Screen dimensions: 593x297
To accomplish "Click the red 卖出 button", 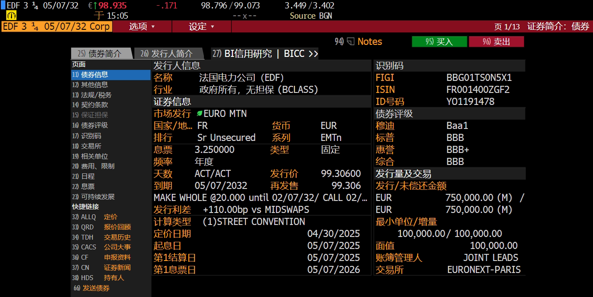I will (x=496, y=42).
